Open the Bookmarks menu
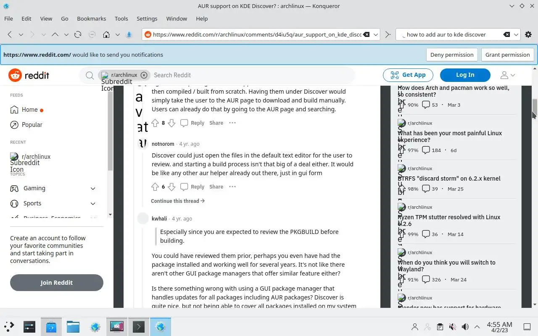The height and width of the screenshot is (336, 538). click(x=92, y=18)
